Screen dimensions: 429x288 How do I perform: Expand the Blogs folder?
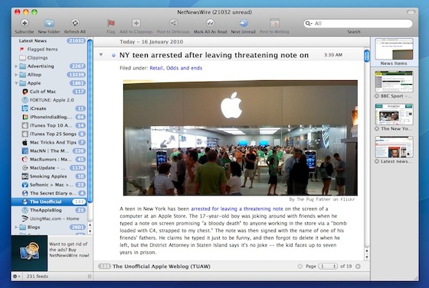pyautogui.click(x=16, y=227)
